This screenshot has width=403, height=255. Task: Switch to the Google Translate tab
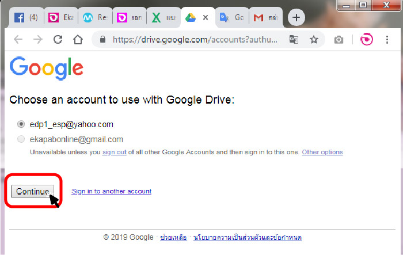coord(232,17)
